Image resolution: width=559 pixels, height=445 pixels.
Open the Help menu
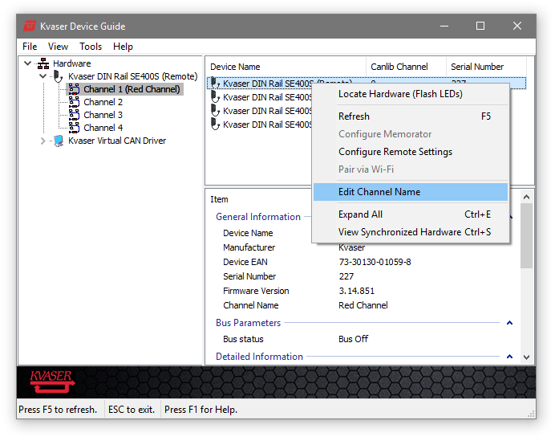pos(123,47)
